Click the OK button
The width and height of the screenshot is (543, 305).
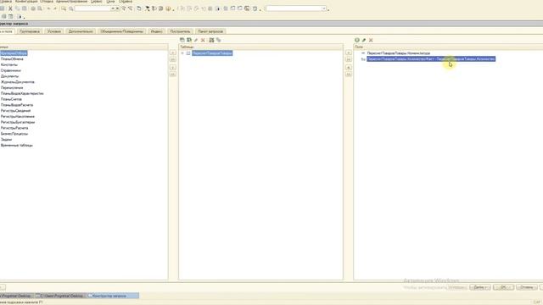click(503, 287)
